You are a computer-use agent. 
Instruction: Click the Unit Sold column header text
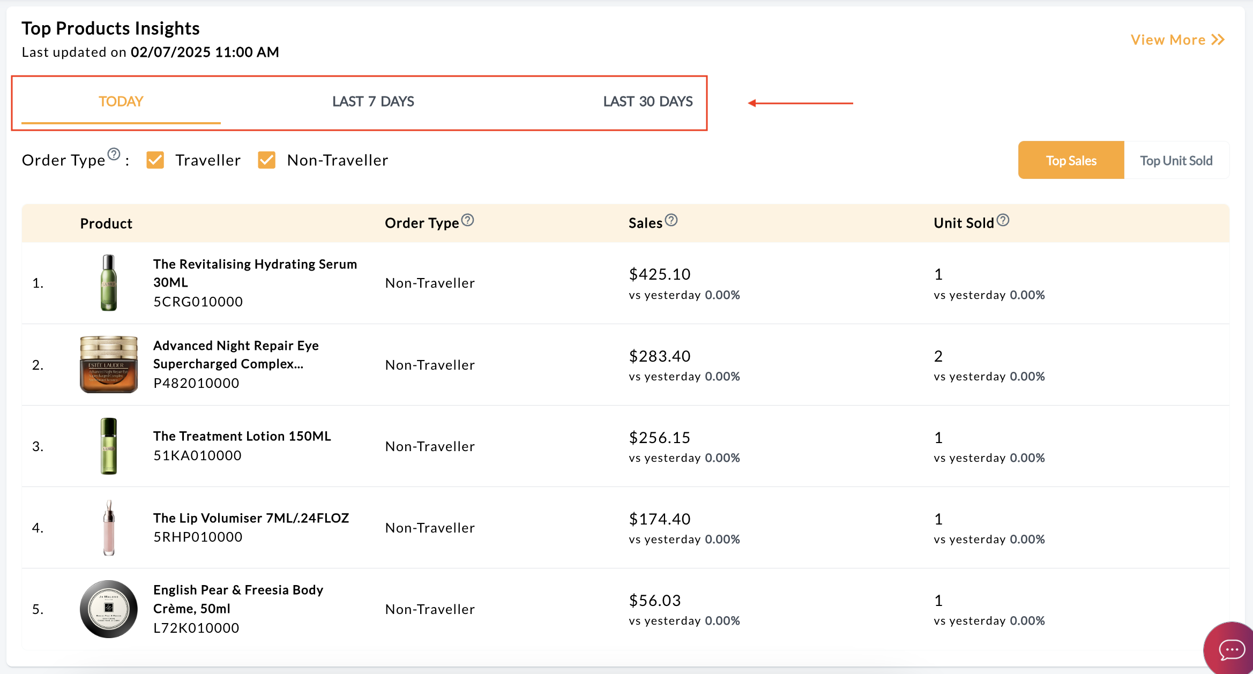(x=964, y=223)
